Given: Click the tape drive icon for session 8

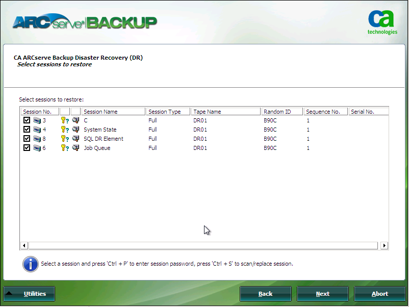Looking at the screenshot, I should (37, 139).
